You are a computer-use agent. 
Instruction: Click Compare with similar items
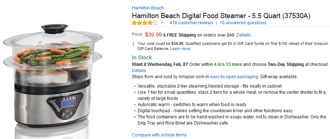(159, 135)
